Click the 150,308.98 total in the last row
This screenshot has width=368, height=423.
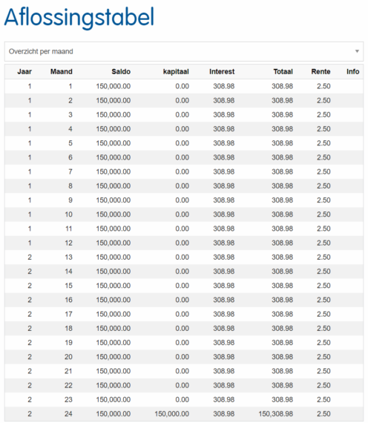[x=276, y=414]
